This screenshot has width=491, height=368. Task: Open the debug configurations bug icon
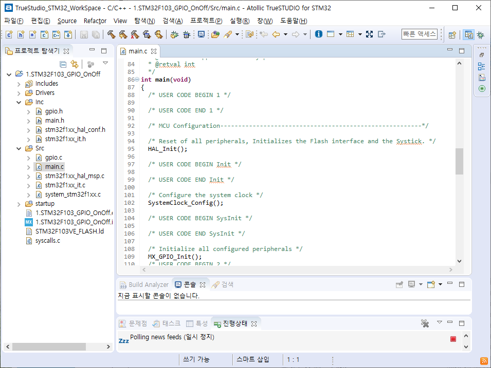[187, 34]
